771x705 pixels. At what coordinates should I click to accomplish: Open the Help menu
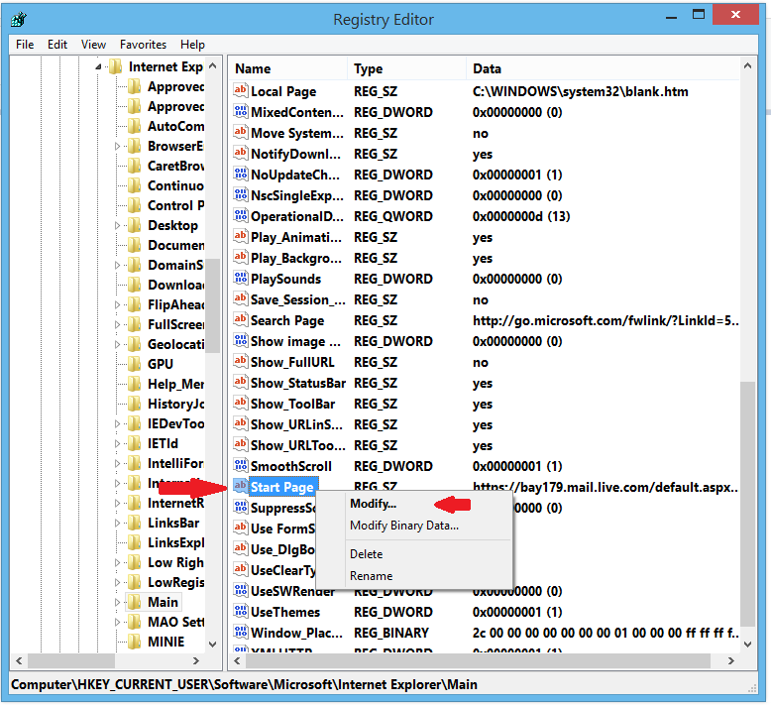(x=192, y=45)
